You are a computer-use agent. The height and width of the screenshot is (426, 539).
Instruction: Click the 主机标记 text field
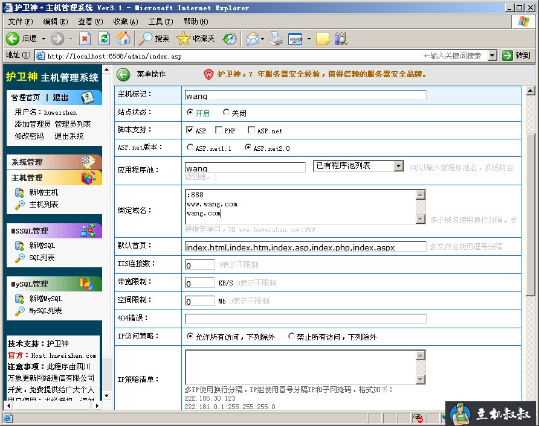coord(305,95)
